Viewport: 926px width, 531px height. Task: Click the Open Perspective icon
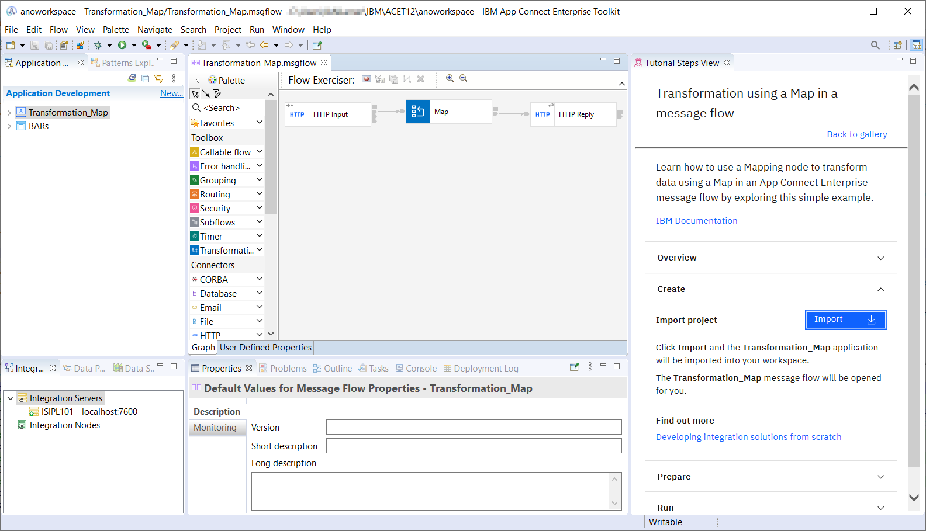pos(897,45)
